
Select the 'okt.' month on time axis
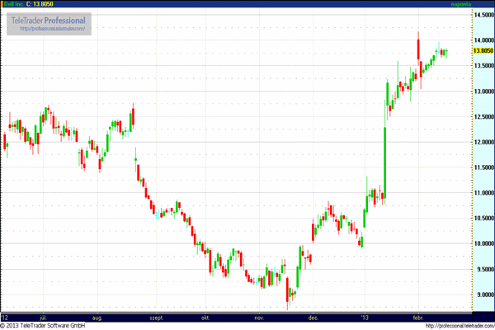[x=205, y=317]
